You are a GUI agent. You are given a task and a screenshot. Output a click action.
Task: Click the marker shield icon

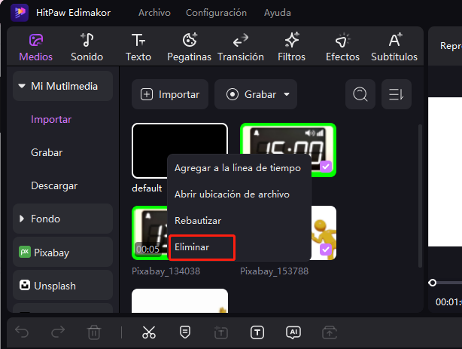click(x=185, y=332)
